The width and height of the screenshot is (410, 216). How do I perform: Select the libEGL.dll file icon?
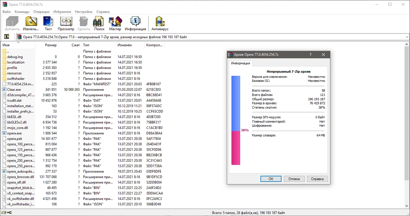click(4, 117)
